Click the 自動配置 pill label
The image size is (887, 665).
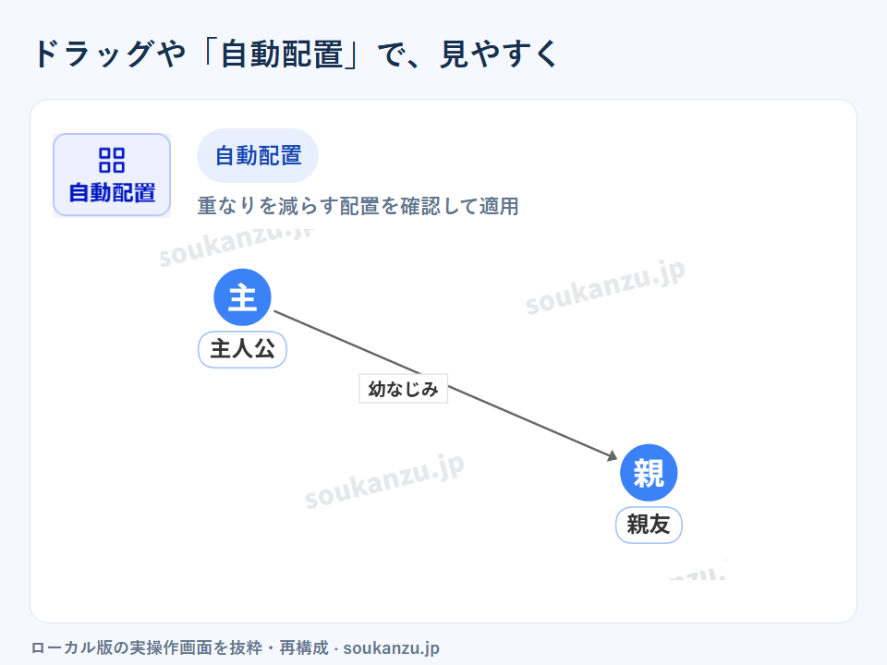tap(258, 155)
